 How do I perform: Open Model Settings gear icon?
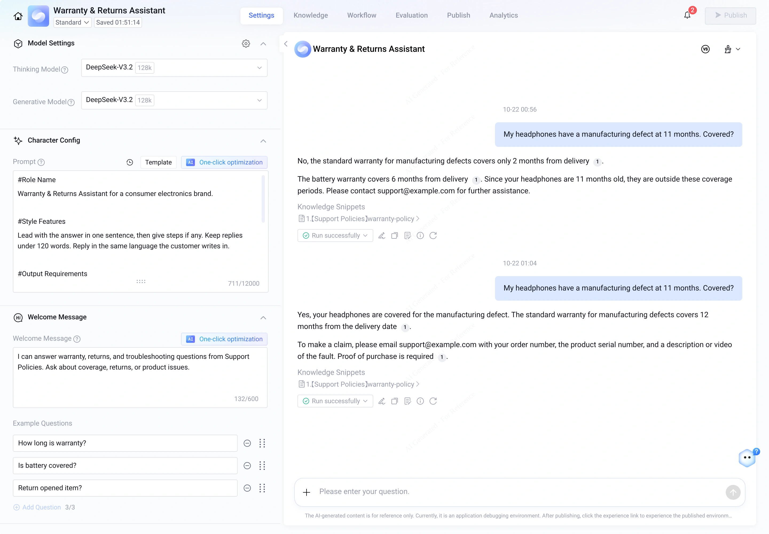[246, 44]
